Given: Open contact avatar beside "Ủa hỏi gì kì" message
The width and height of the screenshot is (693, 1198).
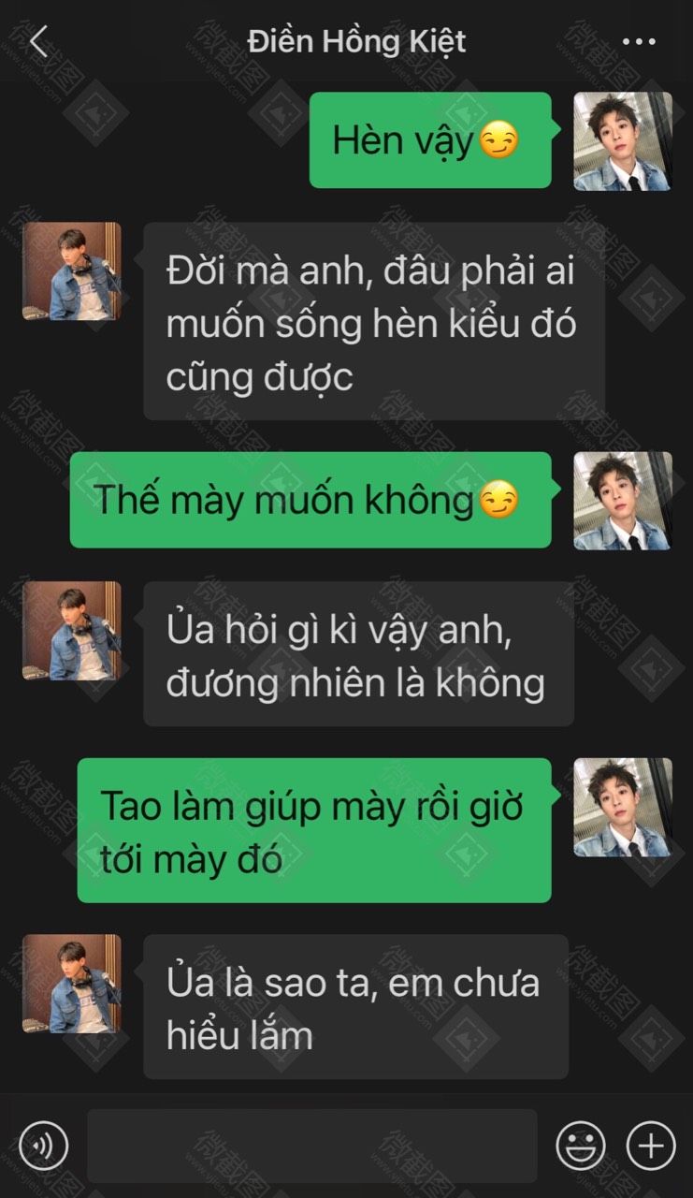Looking at the screenshot, I should point(72,631).
